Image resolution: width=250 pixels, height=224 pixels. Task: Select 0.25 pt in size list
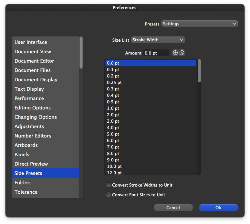click(114, 83)
